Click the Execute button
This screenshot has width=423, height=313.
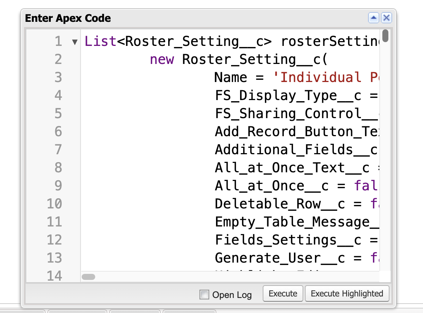coord(283,293)
